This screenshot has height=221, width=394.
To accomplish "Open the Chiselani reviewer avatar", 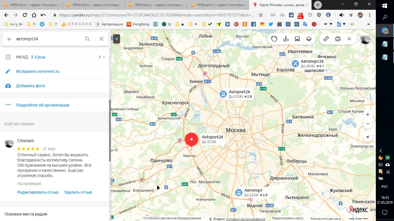I will pyautogui.click(x=9, y=143).
